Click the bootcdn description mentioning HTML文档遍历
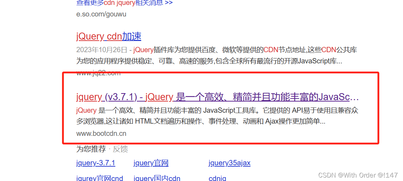Image resolution: width=403 pixels, height=181 pixels. 217,116
